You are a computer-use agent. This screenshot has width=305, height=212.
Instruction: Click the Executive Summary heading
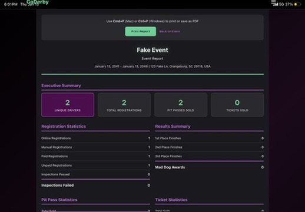[x=61, y=85]
